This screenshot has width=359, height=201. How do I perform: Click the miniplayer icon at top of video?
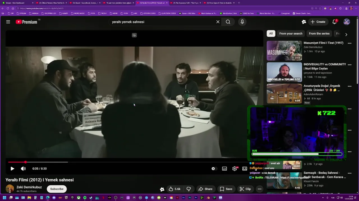(x=134, y=35)
